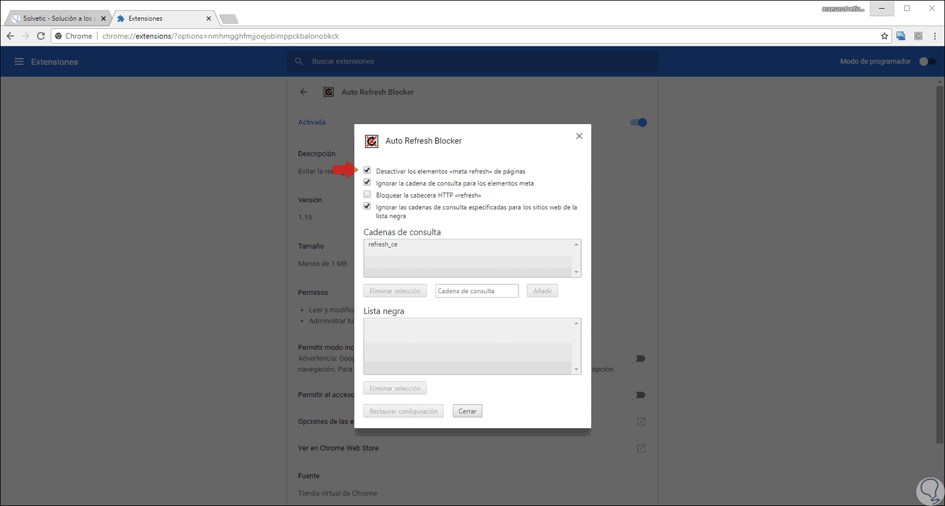Open extension options external link icon

point(641,422)
